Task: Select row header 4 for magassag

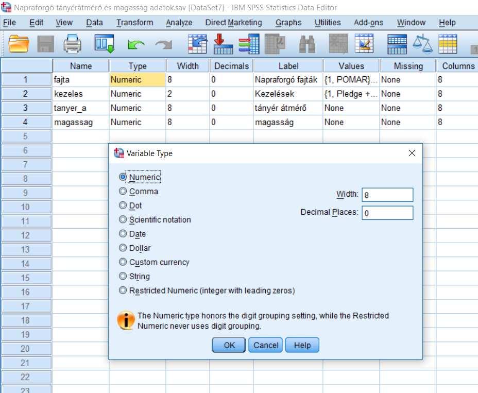Action: [x=26, y=122]
